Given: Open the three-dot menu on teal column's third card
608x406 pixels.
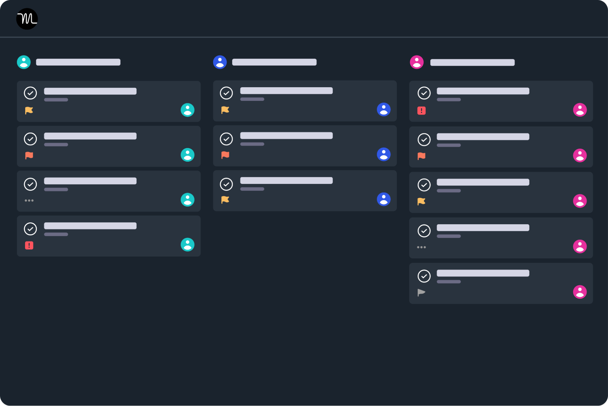Looking at the screenshot, I should click(x=29, y=201).
